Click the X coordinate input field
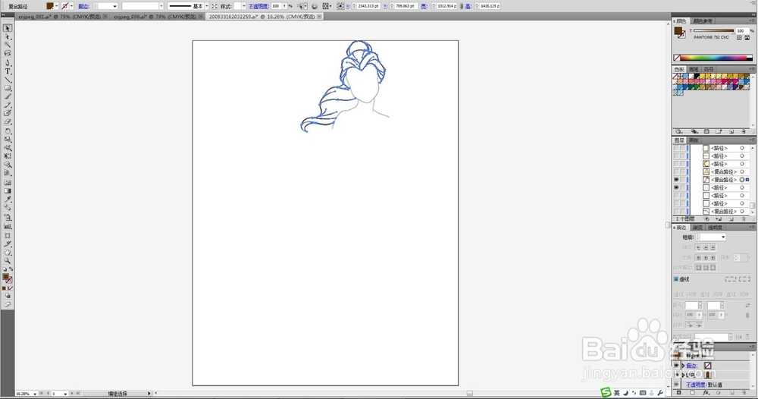 click(368, 6)
